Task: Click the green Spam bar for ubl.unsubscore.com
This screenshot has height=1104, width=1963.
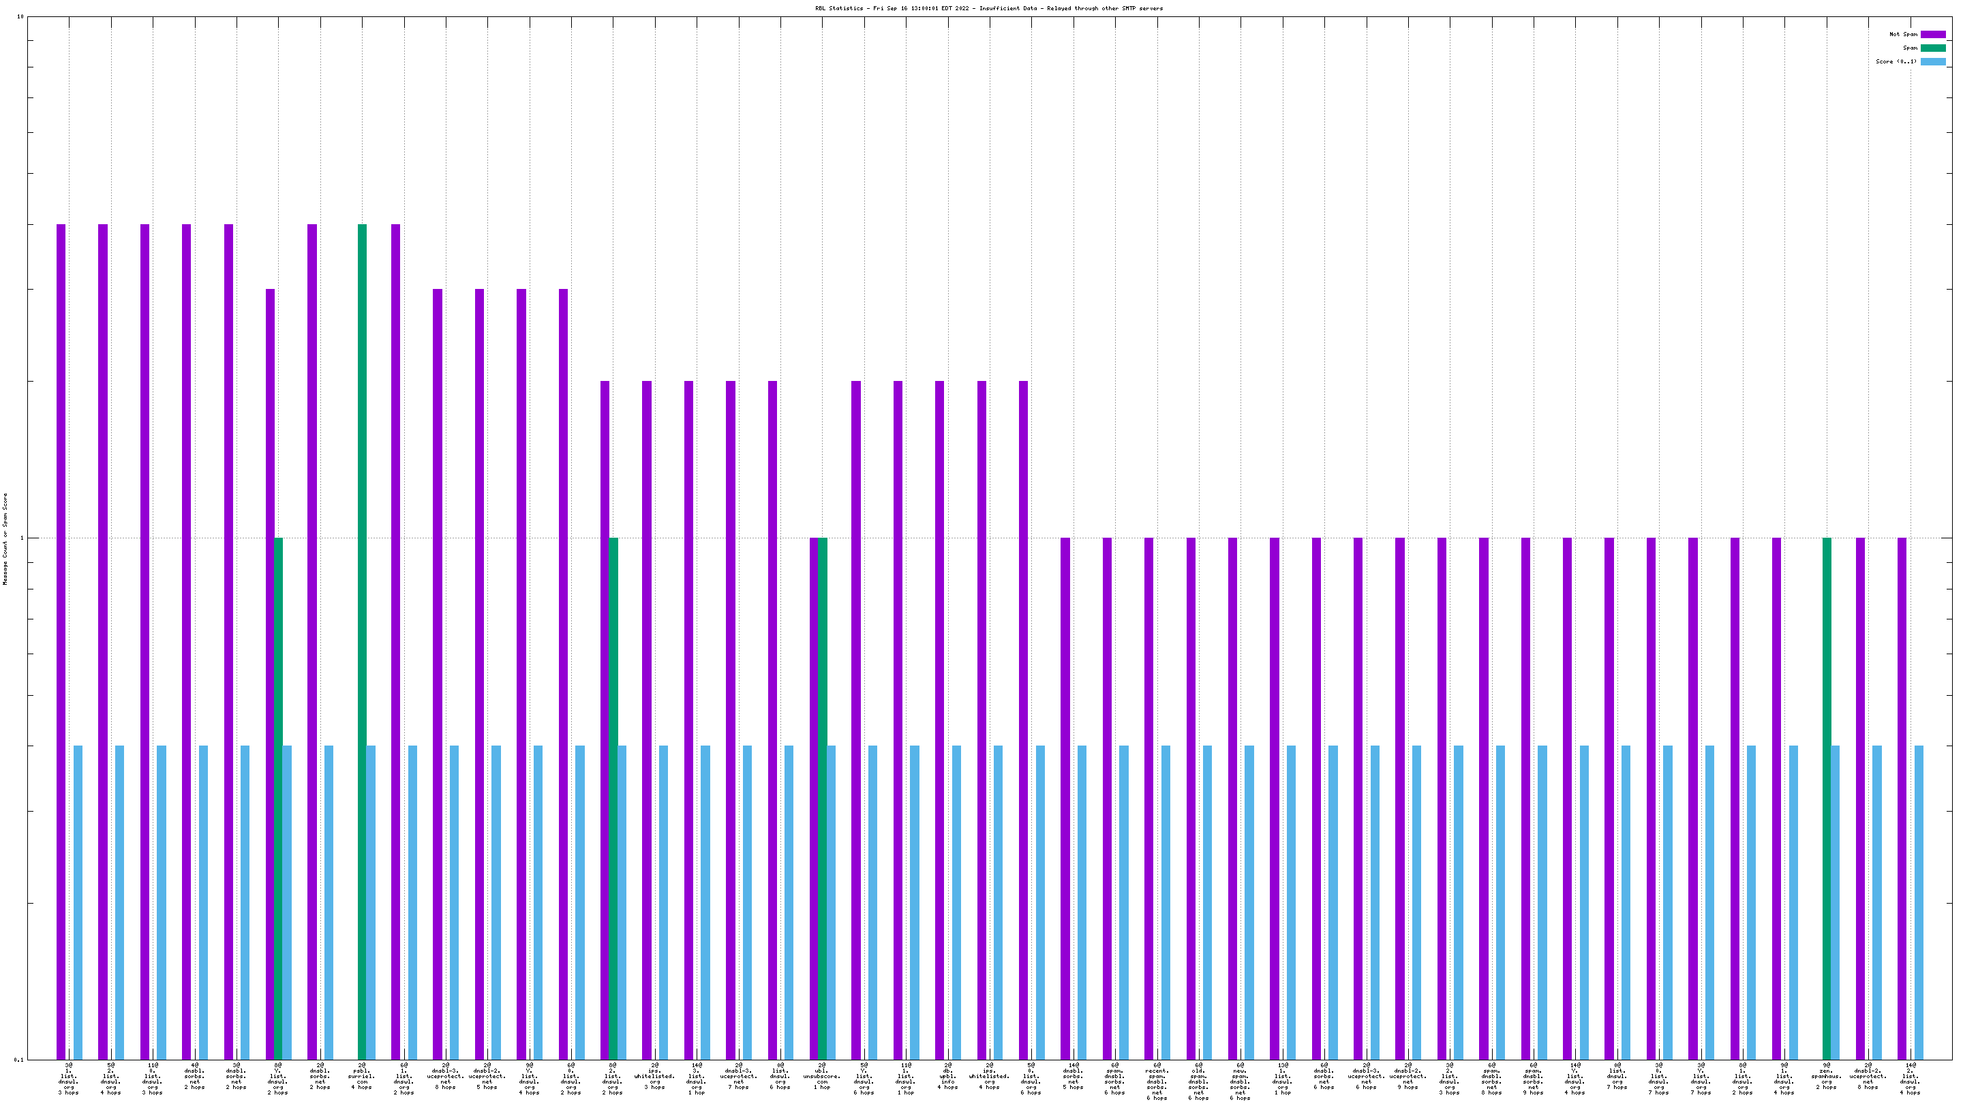Action: [822, 799]
